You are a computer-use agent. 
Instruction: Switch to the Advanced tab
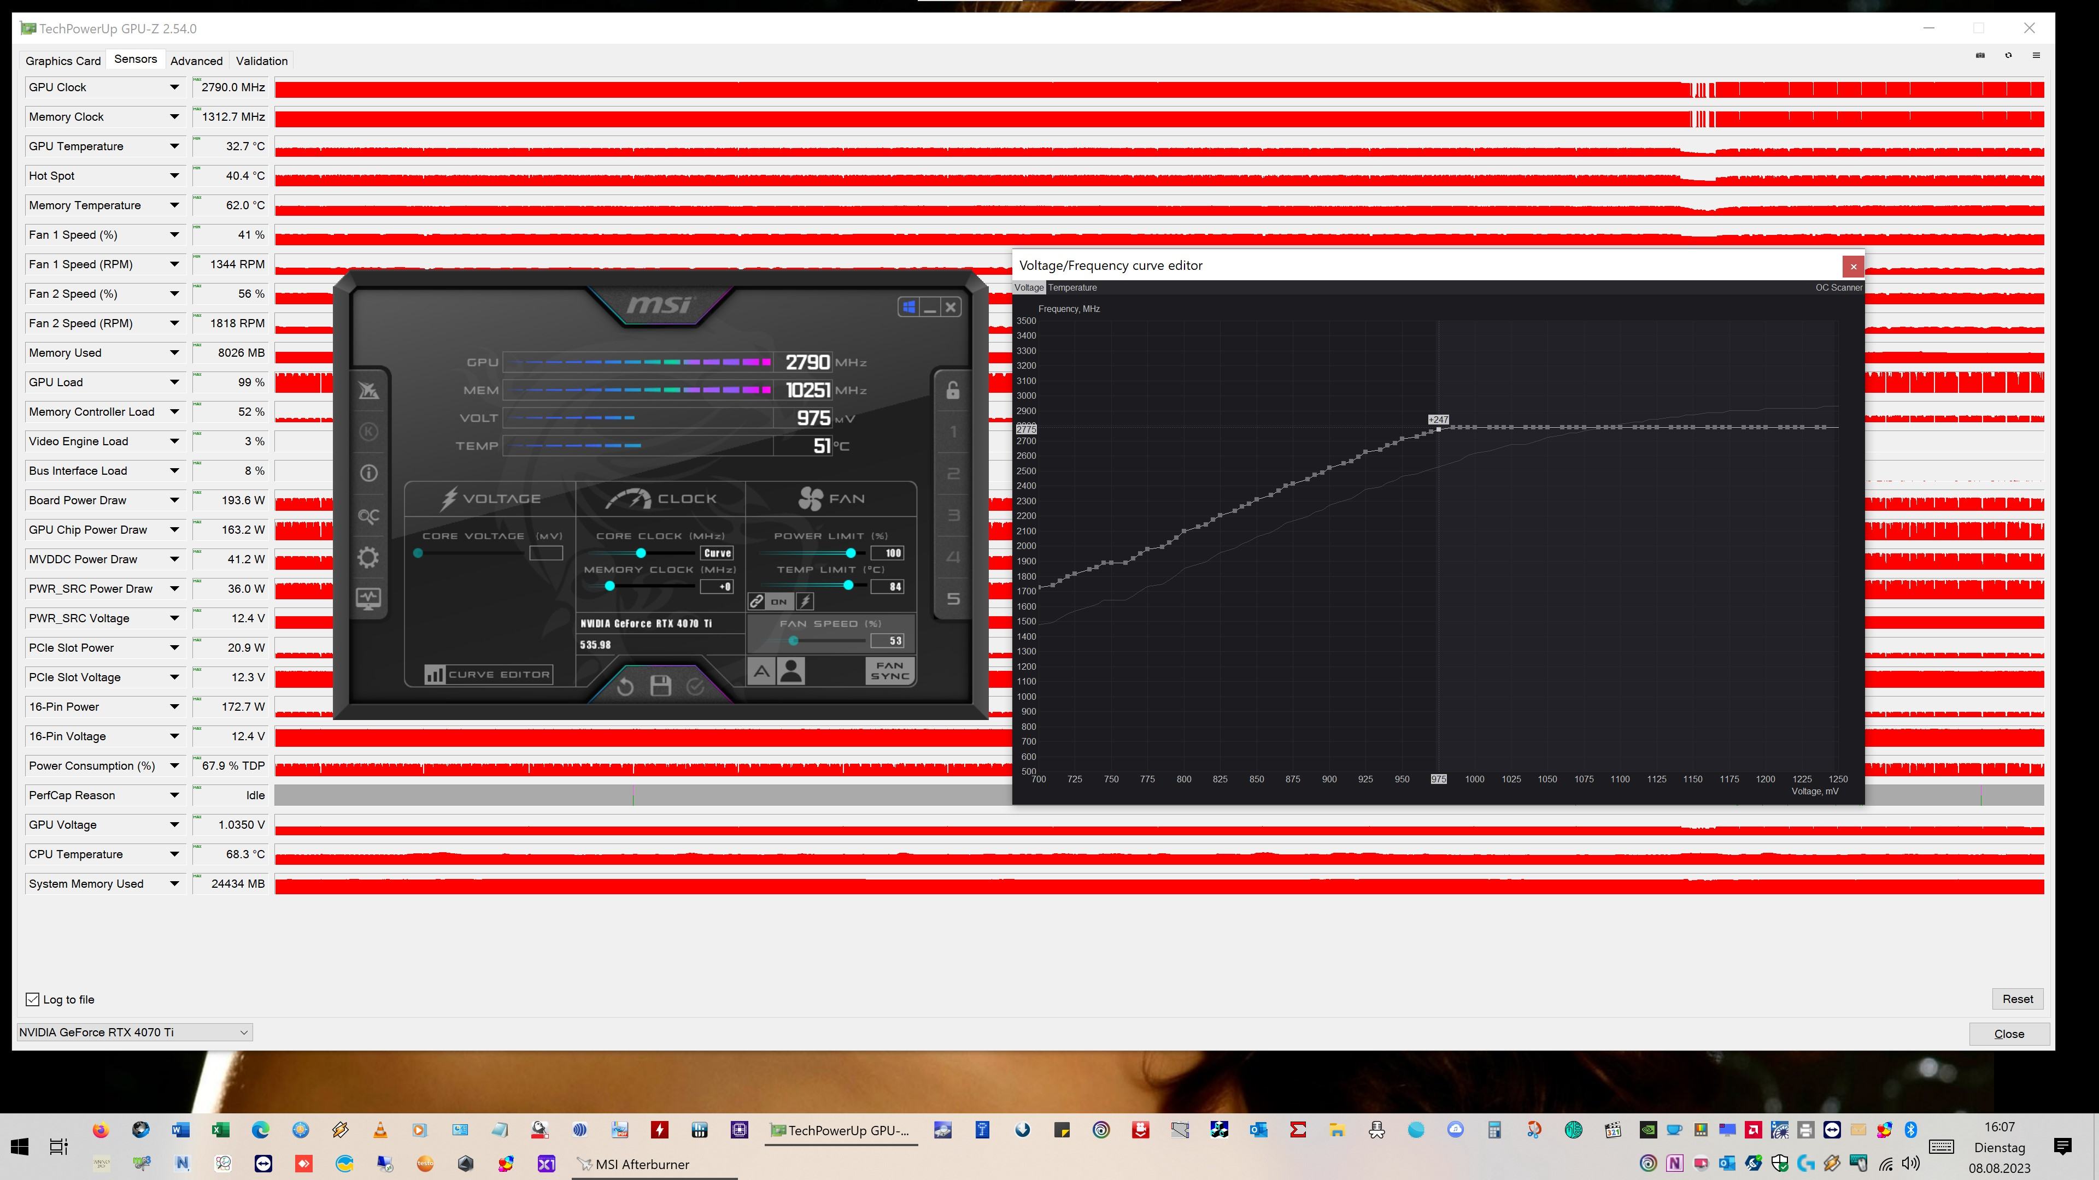[x=196, y=61]
